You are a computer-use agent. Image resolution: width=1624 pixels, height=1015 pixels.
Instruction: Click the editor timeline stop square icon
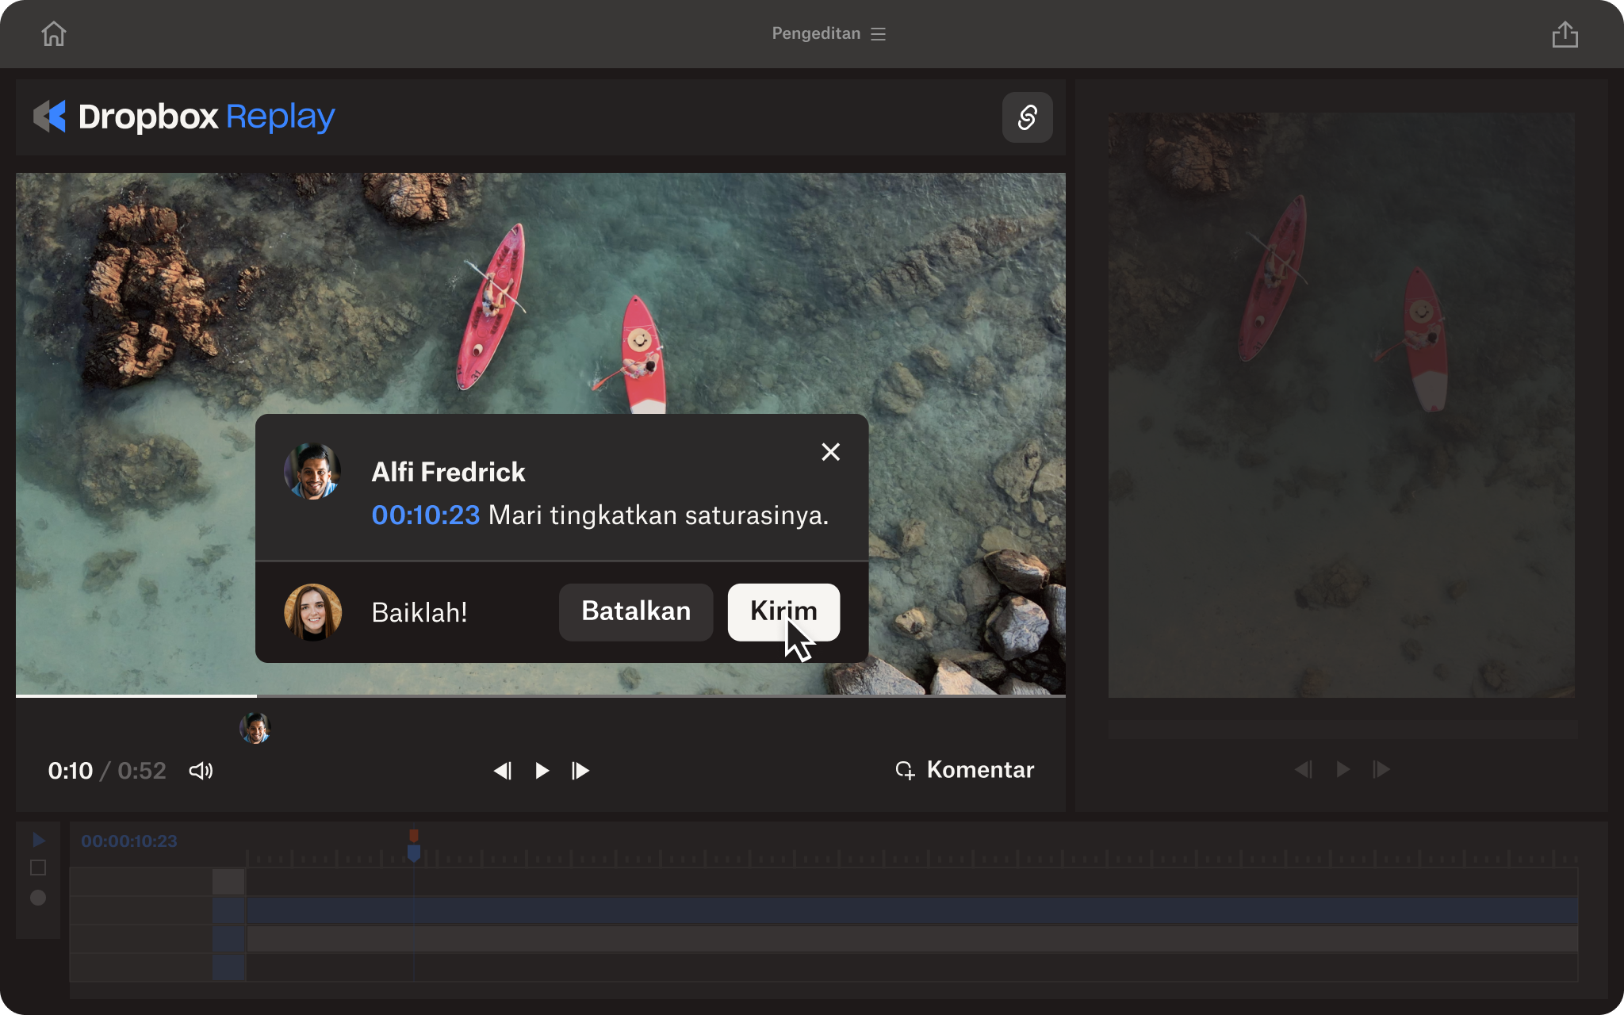click(x=38, y=868)
